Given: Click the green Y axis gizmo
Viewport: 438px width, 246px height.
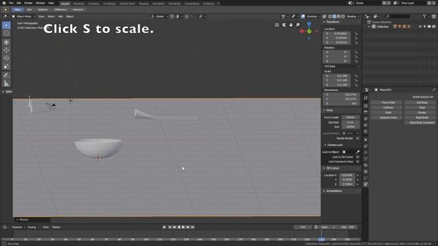Looking at the screenshot, I should pos(309,31).
